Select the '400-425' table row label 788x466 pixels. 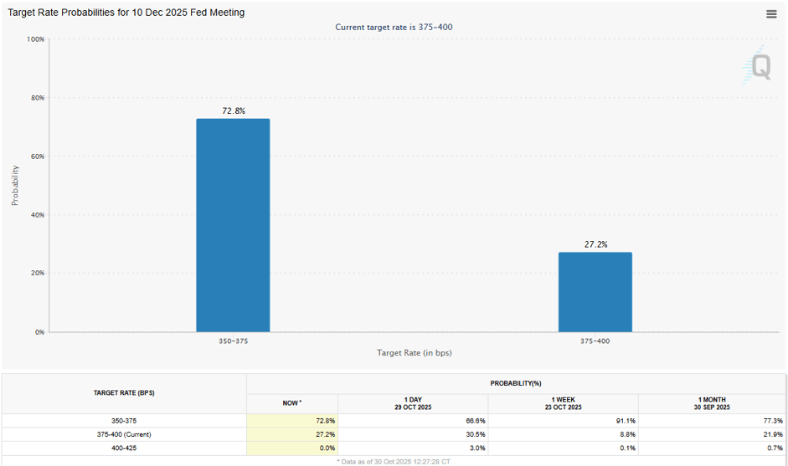[124, 448]
